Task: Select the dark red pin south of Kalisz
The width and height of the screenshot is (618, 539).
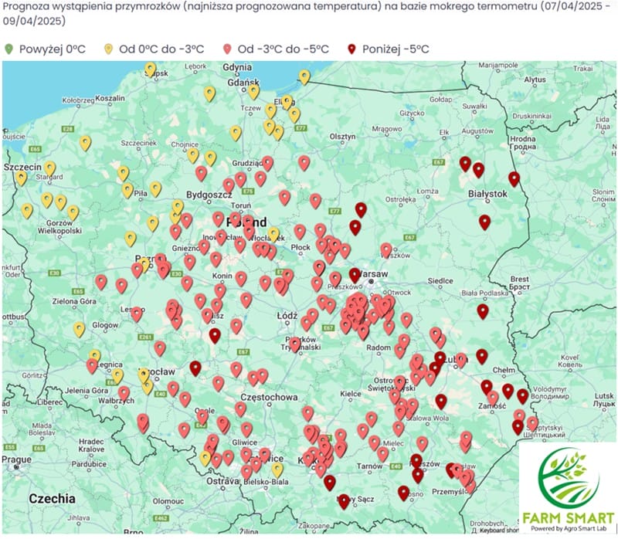Action: click(x=215, y=336)
